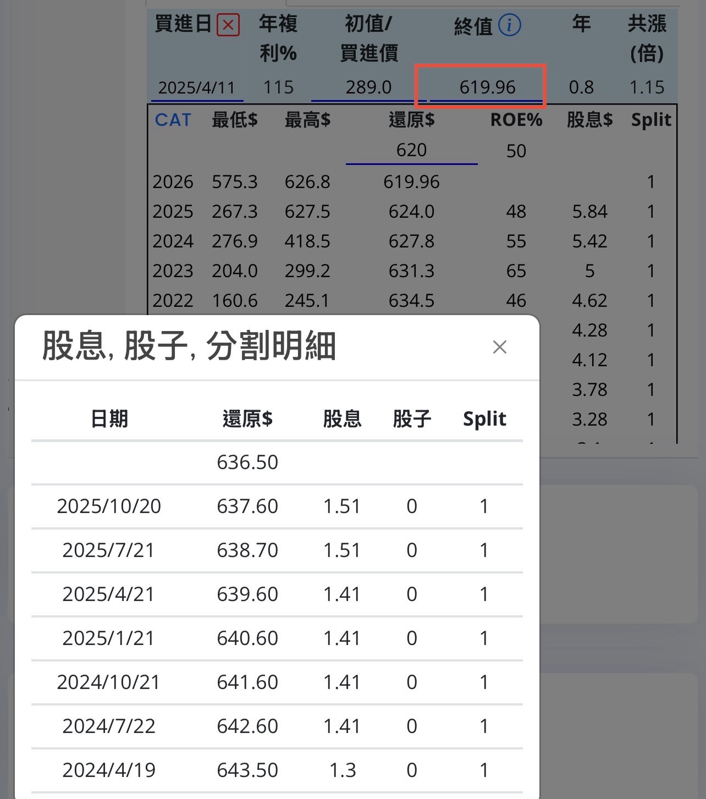Select the 2024/4/19 date in the dialog
706x799 pixels.
(x=109, y=770)
